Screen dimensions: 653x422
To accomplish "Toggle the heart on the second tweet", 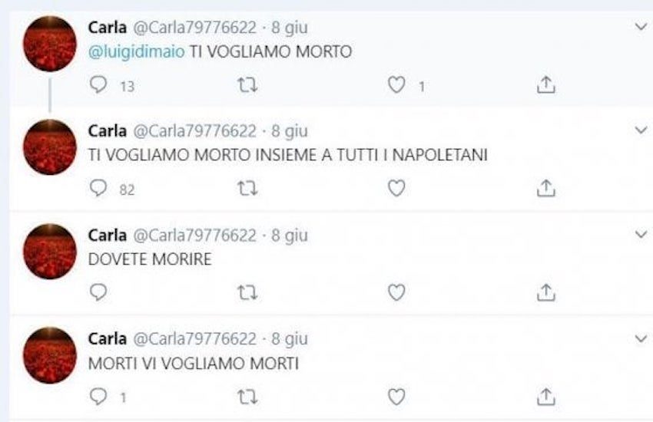I will (396, 189).
